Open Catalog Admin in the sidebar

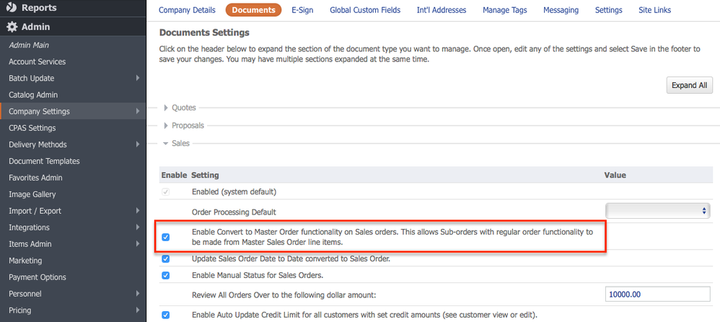[x=33, y=95]
